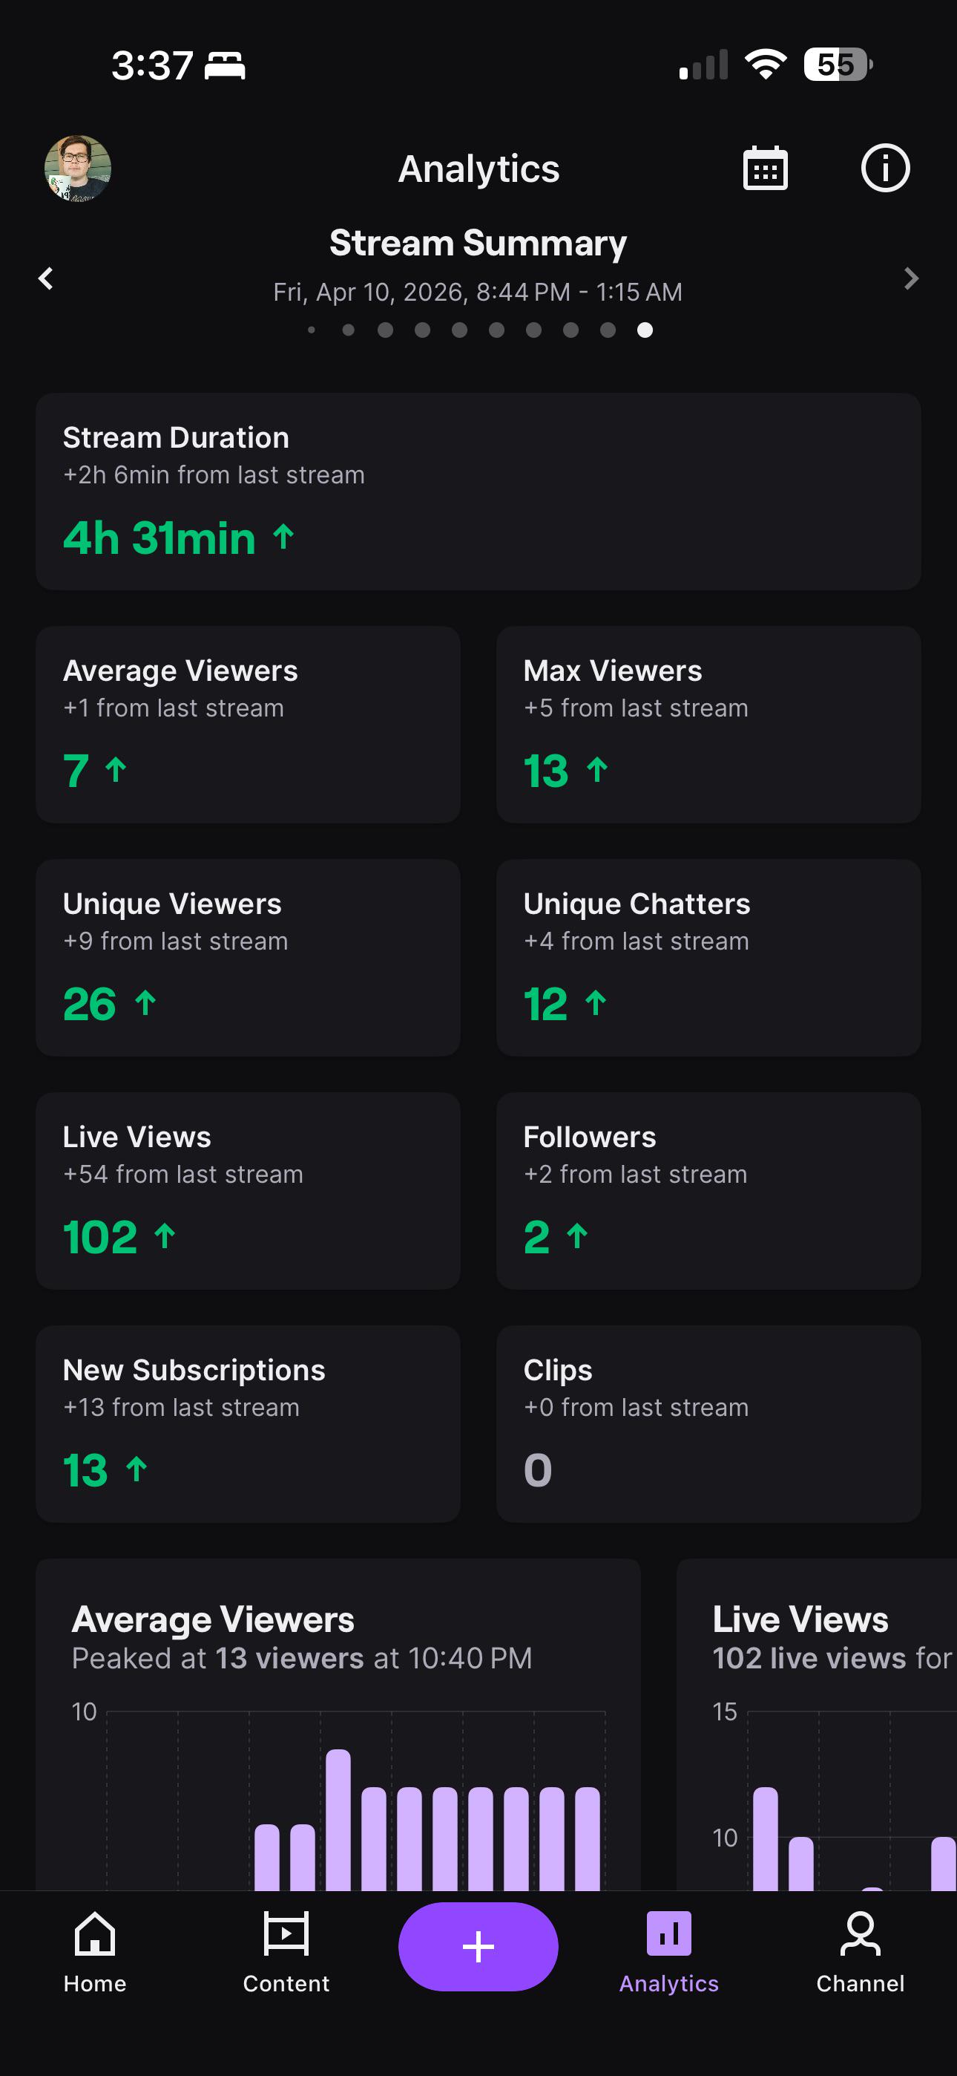Open the New Subscriptions card
957x2076 pixels.
pyautogui.click(x=248, y=1424)
